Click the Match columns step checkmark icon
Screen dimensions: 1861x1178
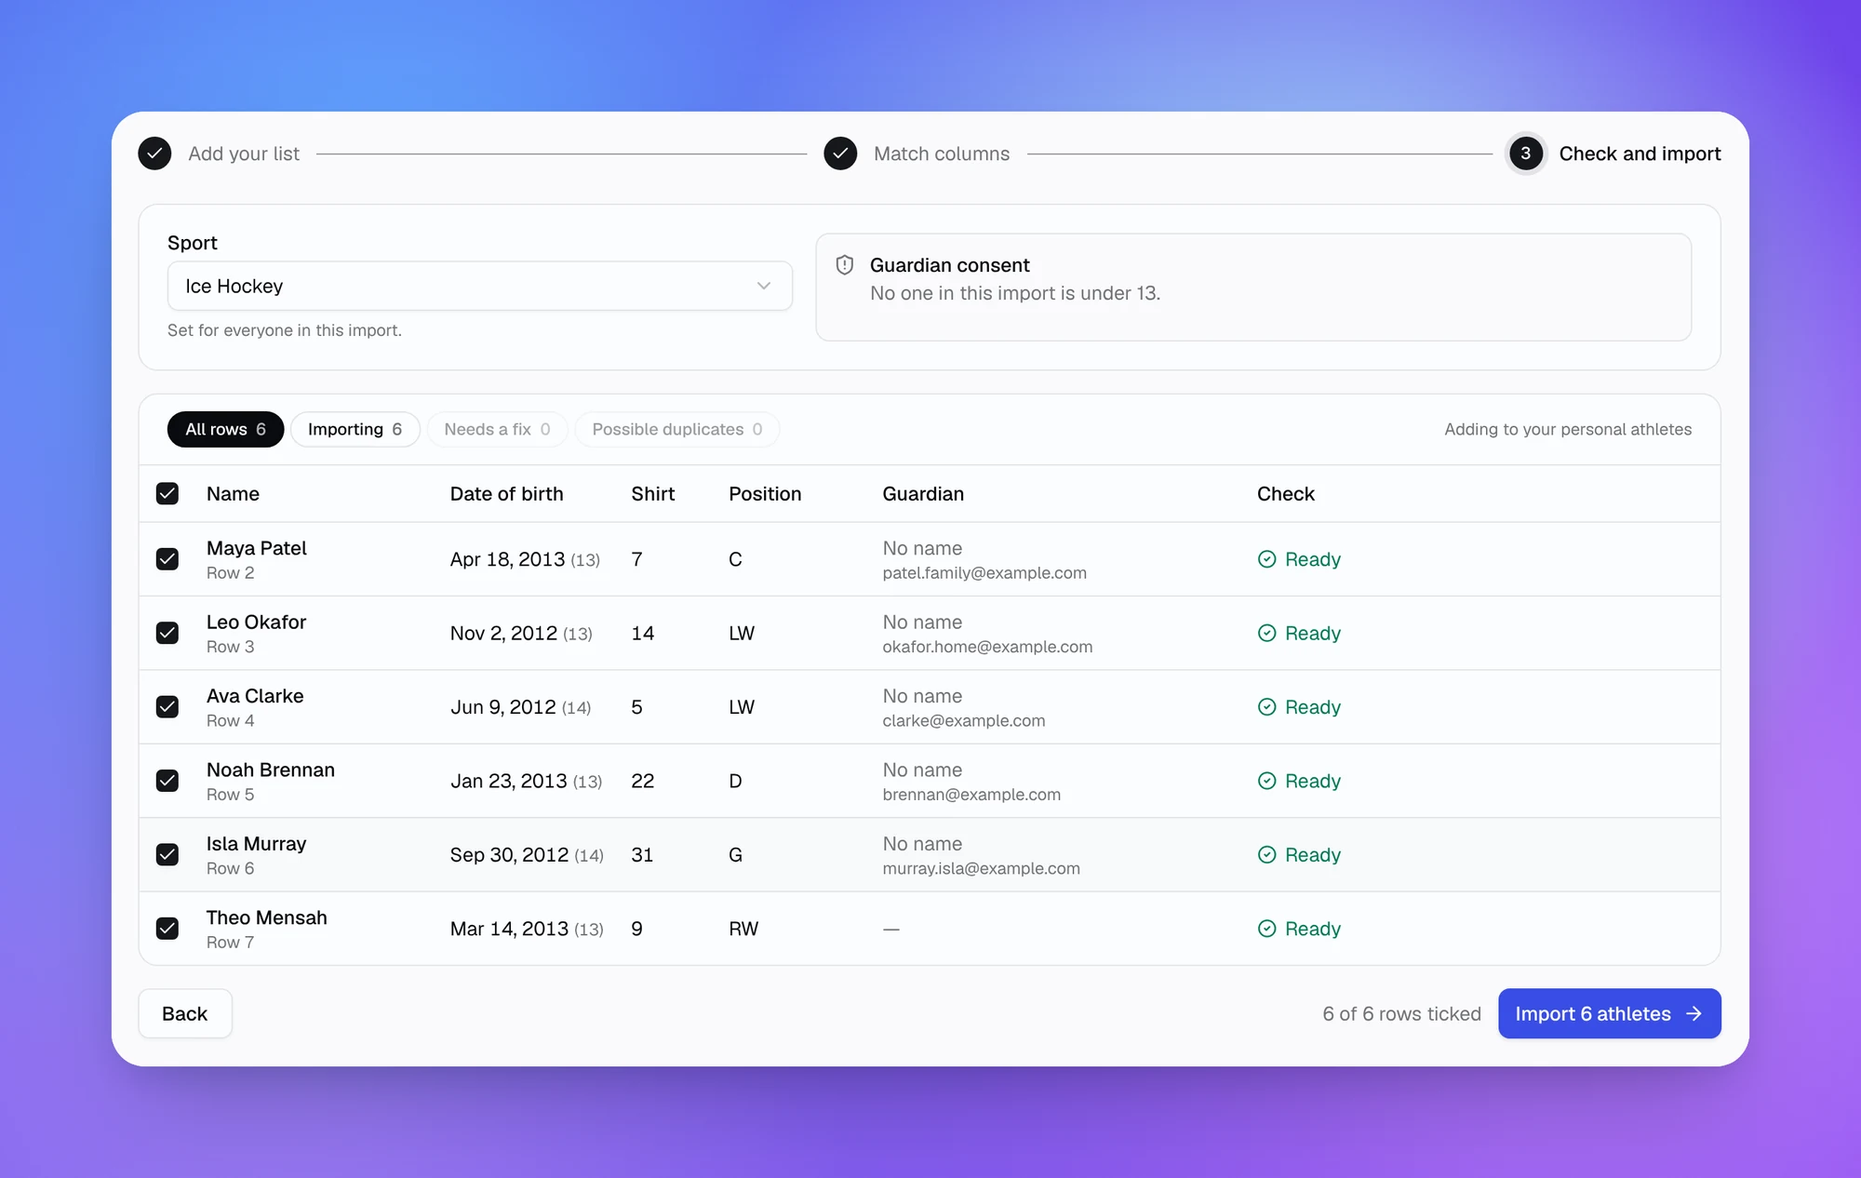coord(840,154)
